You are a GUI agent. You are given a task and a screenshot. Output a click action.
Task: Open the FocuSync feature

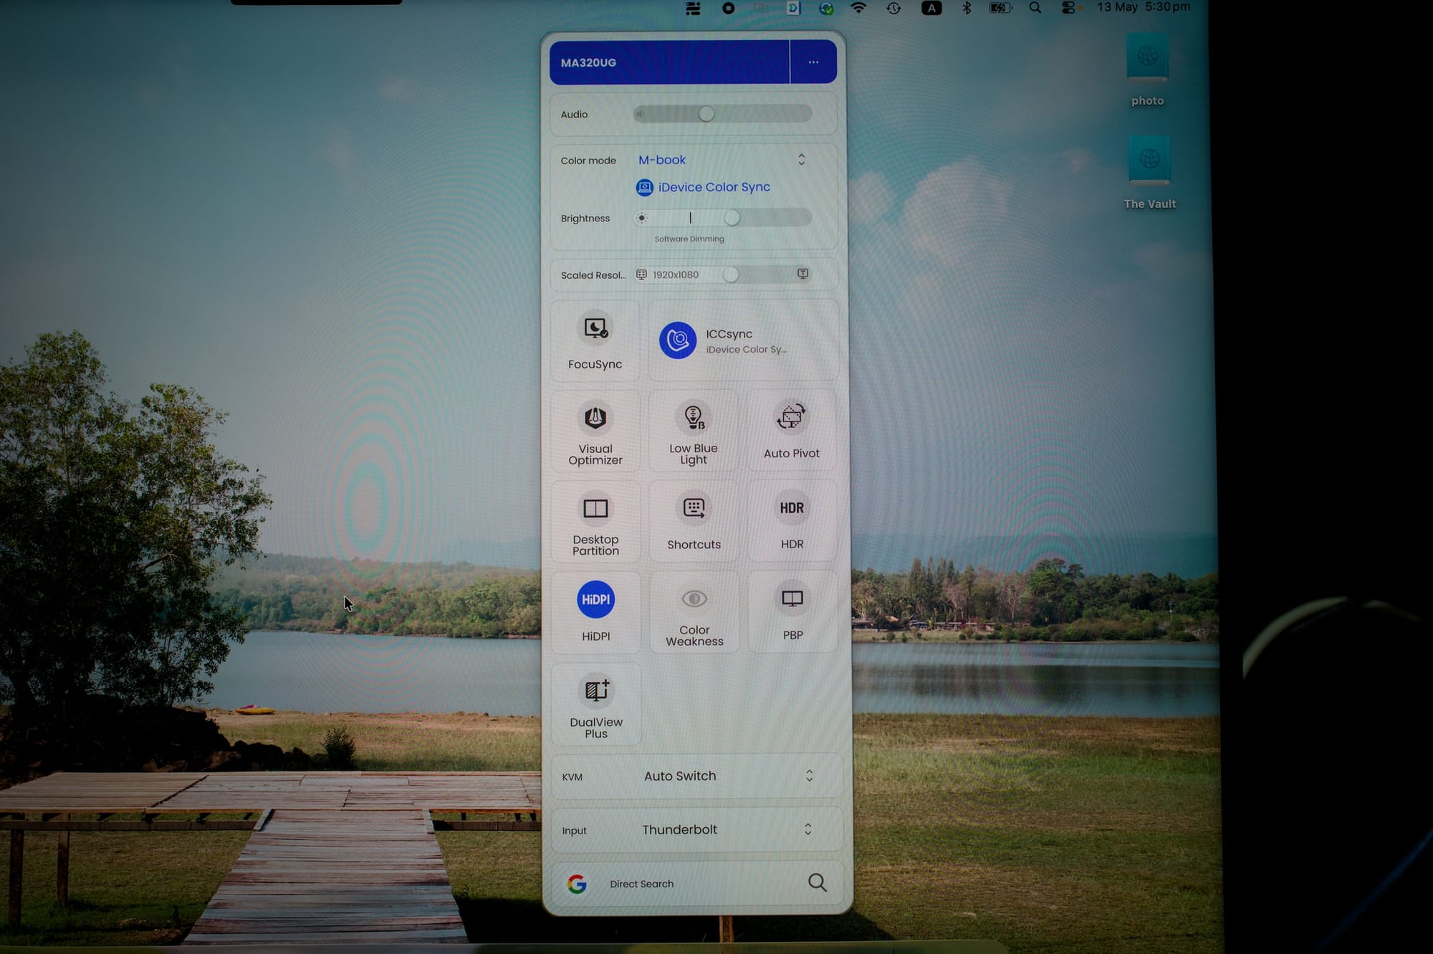[x=595, y=341]
